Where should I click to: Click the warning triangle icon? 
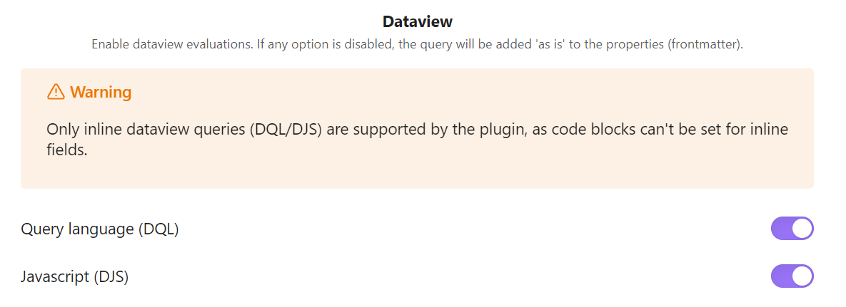pos(56,92)
